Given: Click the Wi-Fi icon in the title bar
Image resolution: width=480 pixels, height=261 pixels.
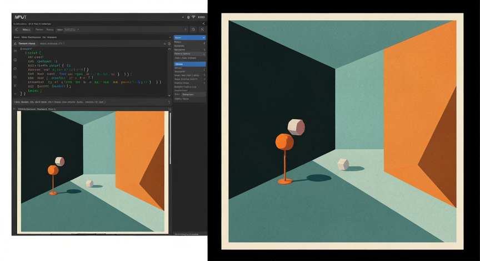Looking at the screenshot, I should click(193, 17).
